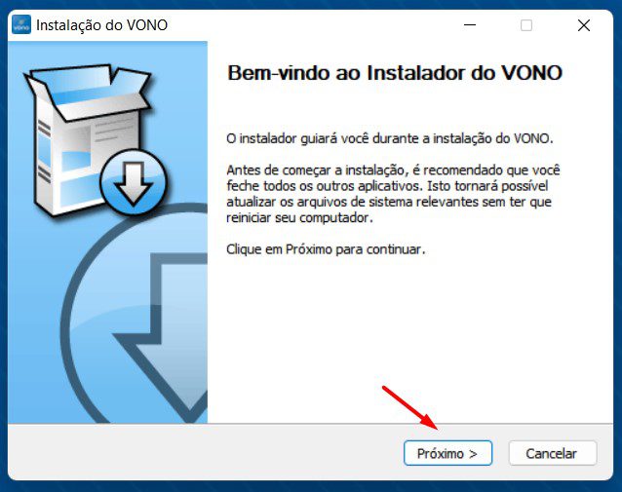Cancel the setup with the Cancelar button

(x=553, y=453)
